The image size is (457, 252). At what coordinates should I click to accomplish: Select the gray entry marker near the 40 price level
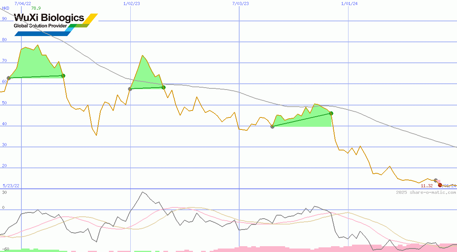tap(272, 127)
